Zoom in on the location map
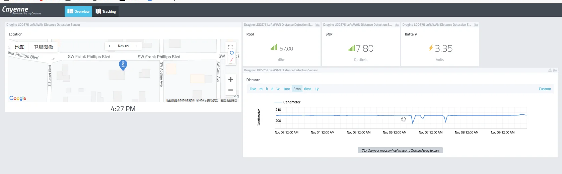Viewport: 562px width, 174px height. click(231, 79)
